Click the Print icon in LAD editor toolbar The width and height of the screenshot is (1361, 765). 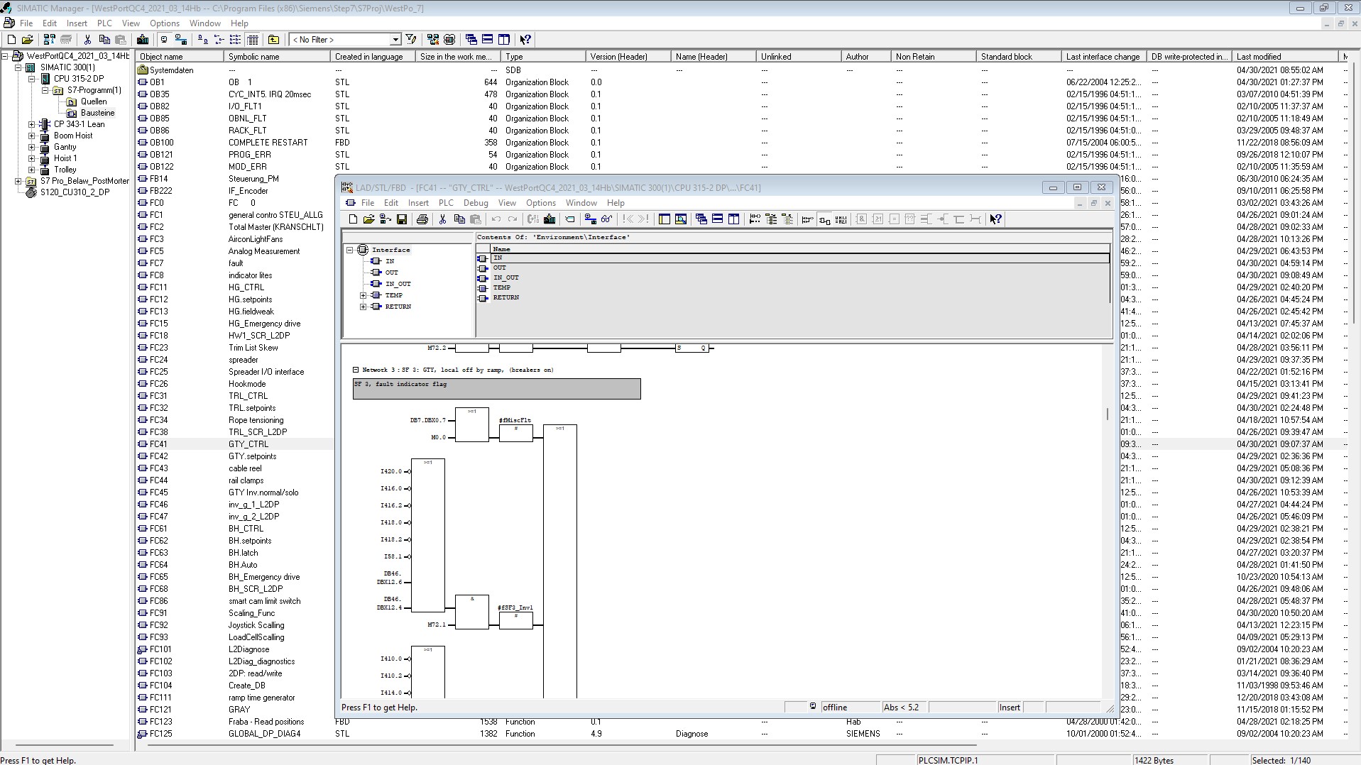tap(422, 219)
